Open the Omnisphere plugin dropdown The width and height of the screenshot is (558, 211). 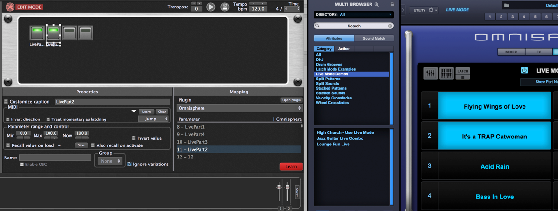(239, 108)
